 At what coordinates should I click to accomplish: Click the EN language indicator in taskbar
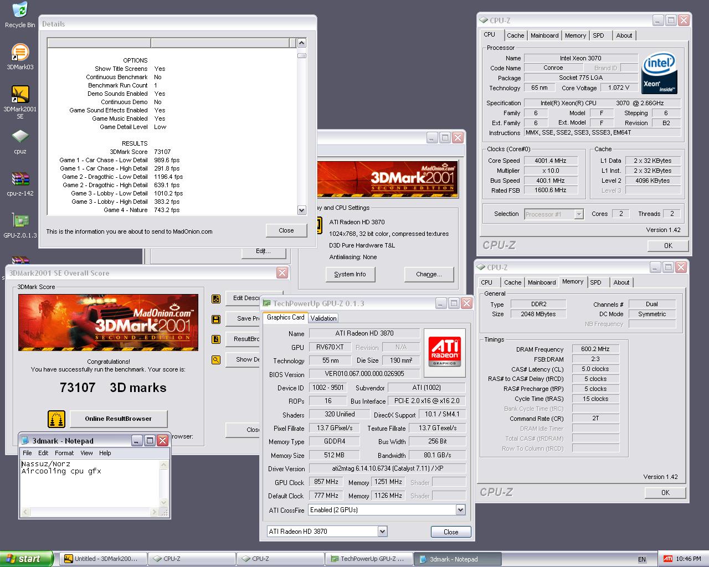(x=642, y=559)
